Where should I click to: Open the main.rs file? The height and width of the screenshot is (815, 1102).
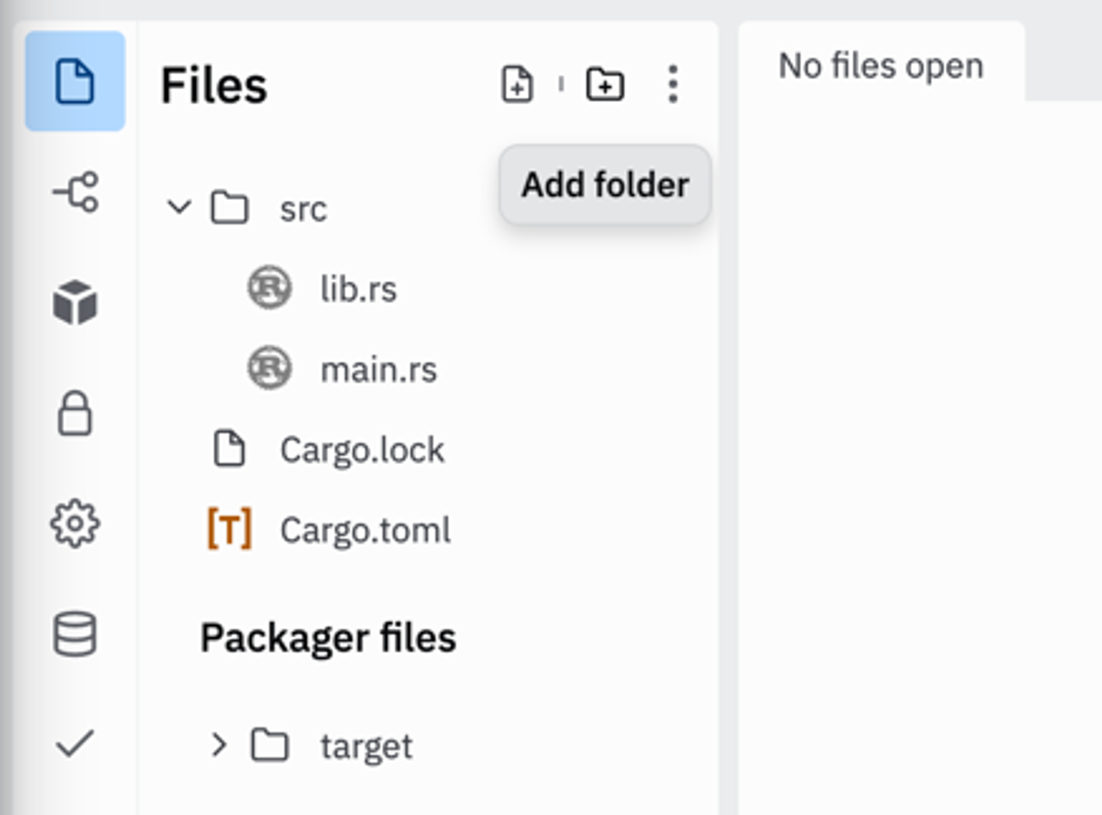378,370
